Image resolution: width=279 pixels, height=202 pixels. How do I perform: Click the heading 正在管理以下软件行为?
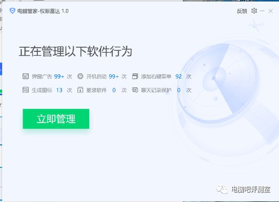[x=75, y=51]
